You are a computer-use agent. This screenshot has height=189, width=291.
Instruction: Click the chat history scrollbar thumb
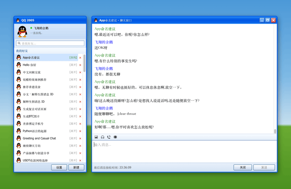tap(275, 131)
